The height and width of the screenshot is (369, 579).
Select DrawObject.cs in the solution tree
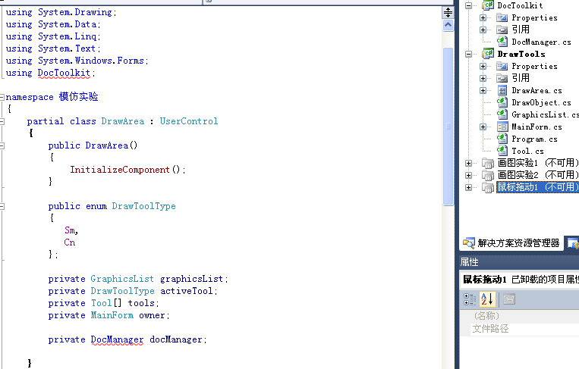541,103
